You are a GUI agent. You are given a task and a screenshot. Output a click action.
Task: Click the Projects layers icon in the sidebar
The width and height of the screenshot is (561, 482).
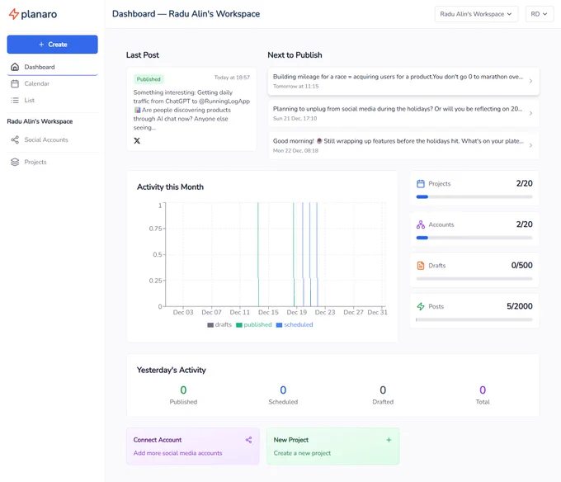15,162
